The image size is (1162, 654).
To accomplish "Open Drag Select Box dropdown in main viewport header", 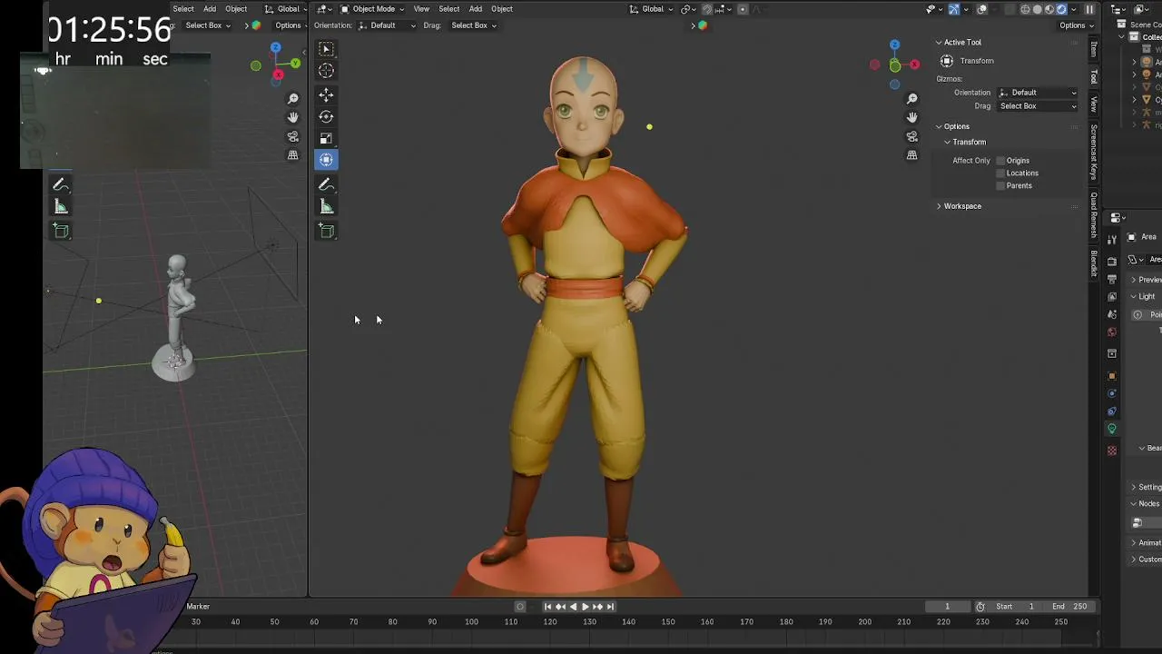I will (471, 25).
